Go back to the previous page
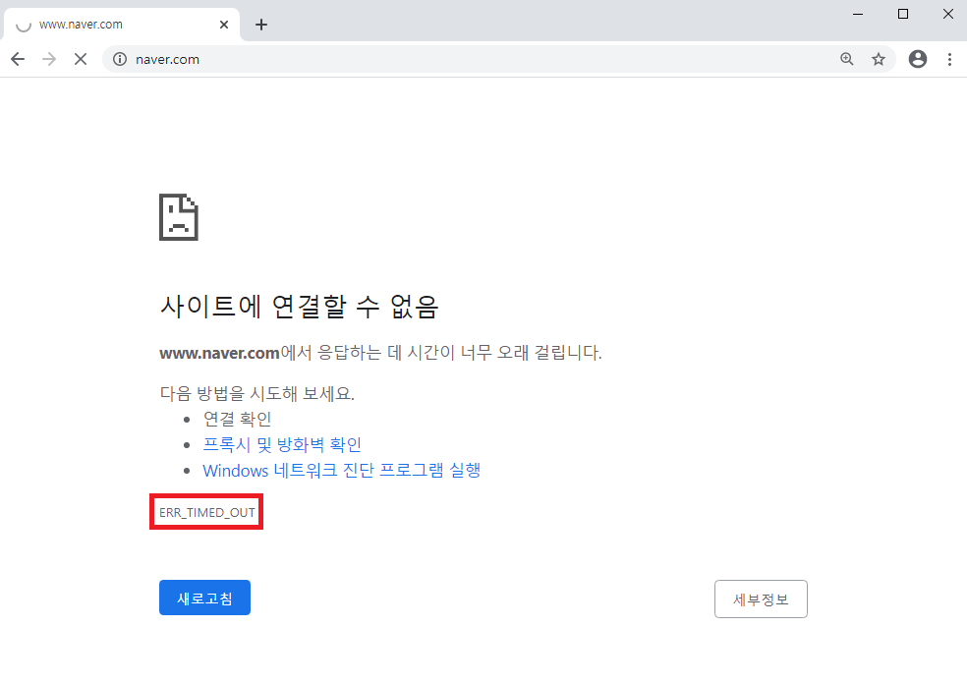Image resolution: width=967 pixels, height=684 pixels. 18,59
